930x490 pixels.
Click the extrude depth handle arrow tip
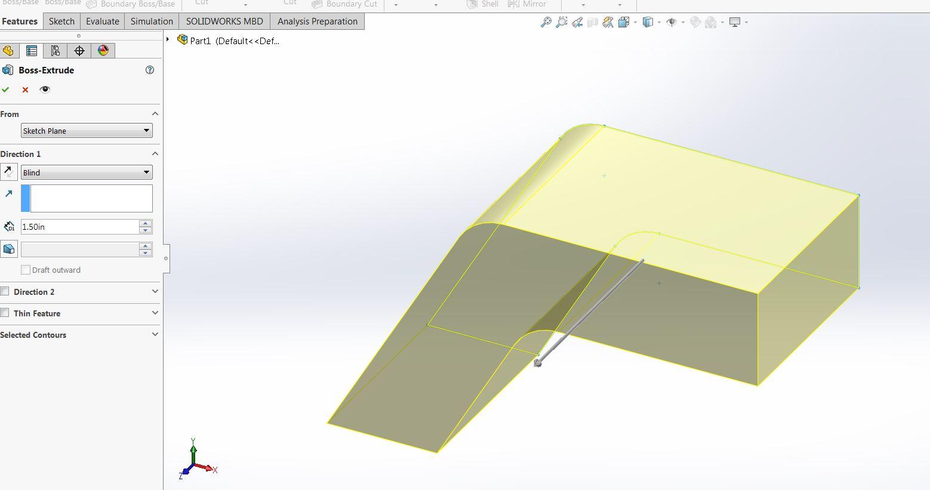pos(537,362)
